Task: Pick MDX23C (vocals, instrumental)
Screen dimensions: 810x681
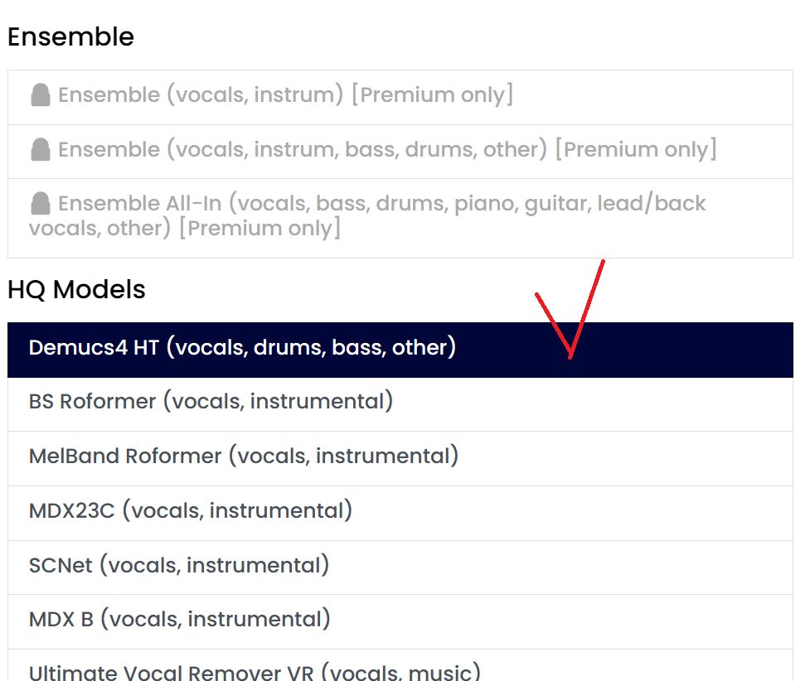Action: 190,511
